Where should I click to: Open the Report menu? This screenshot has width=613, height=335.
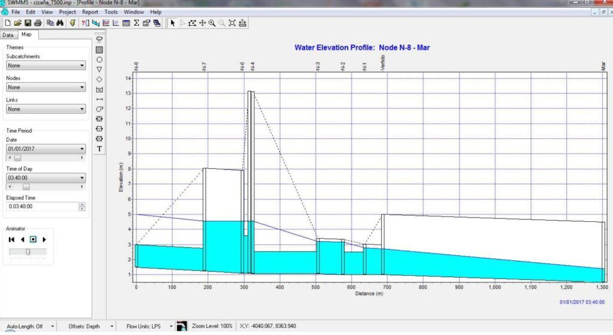[90, 12]
